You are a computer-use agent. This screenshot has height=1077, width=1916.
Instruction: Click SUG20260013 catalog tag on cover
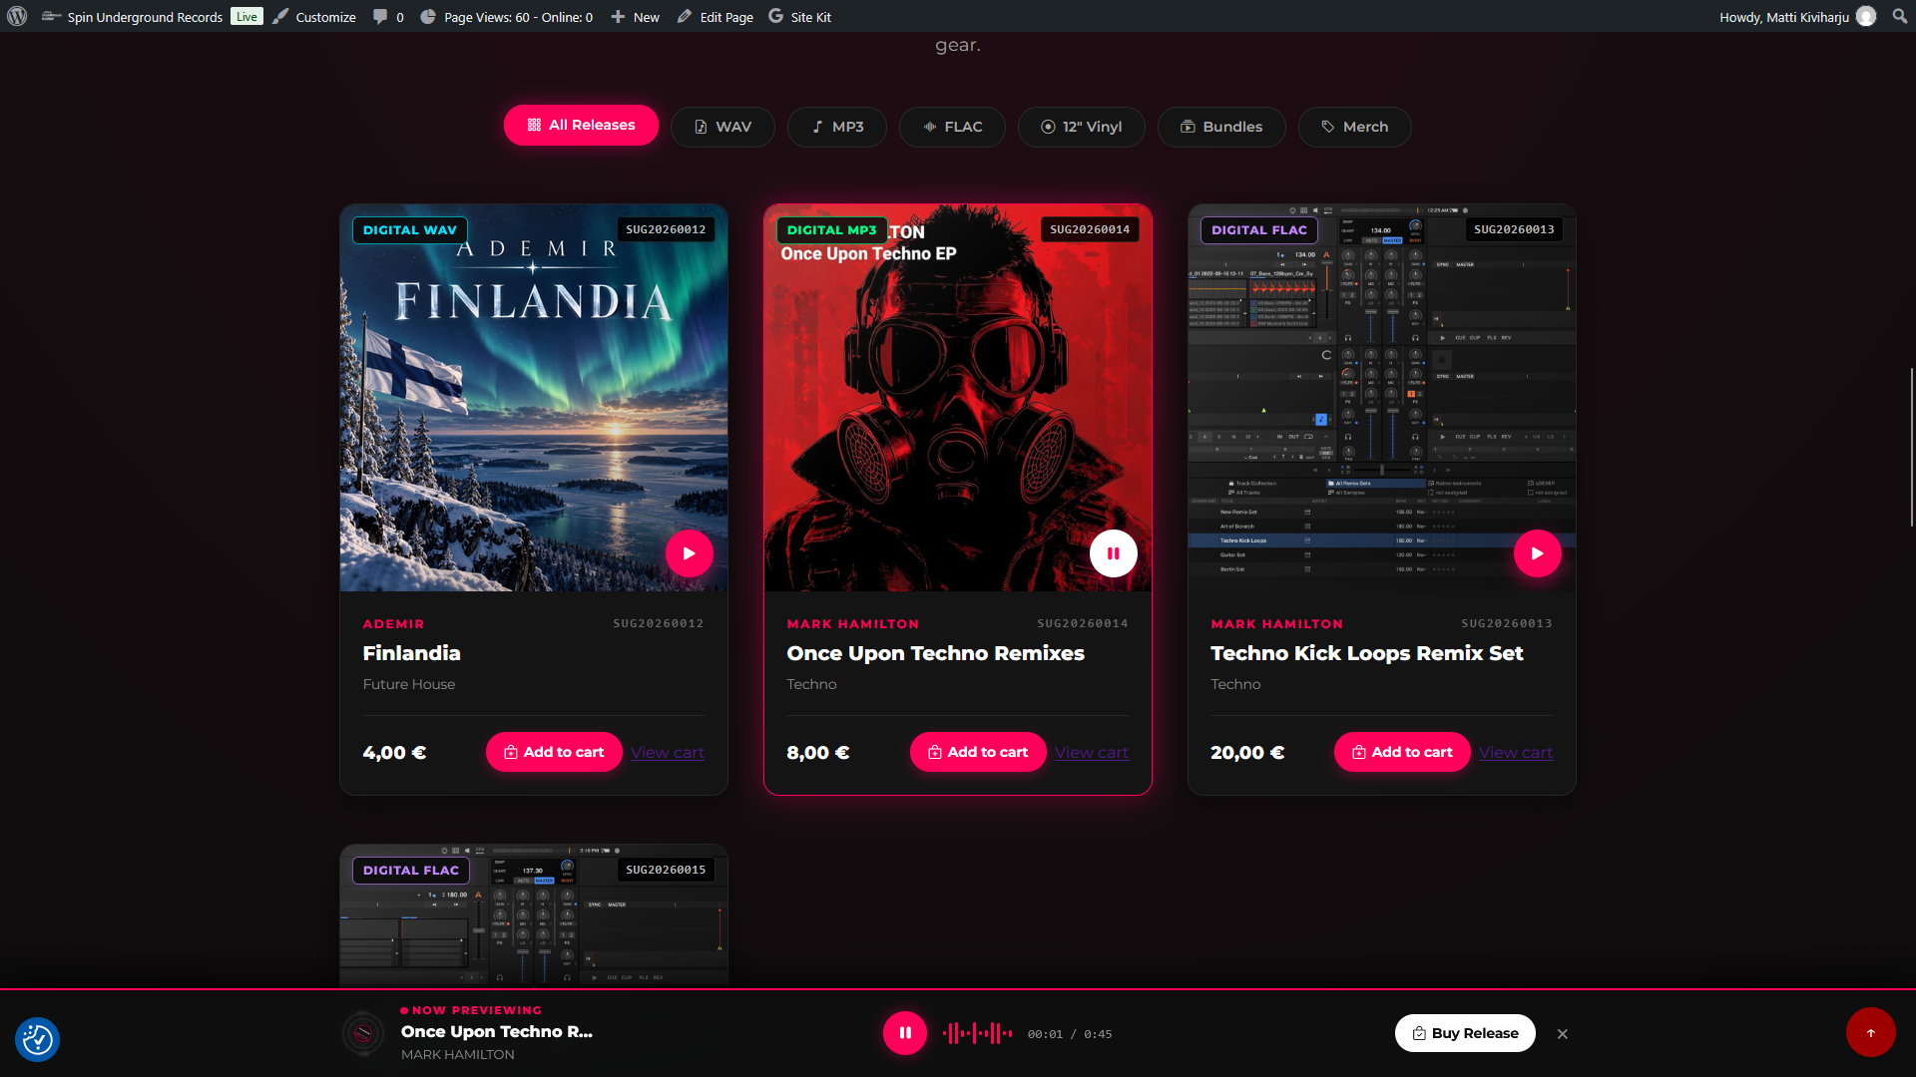pyautogui.click(x=1514, y=229)
